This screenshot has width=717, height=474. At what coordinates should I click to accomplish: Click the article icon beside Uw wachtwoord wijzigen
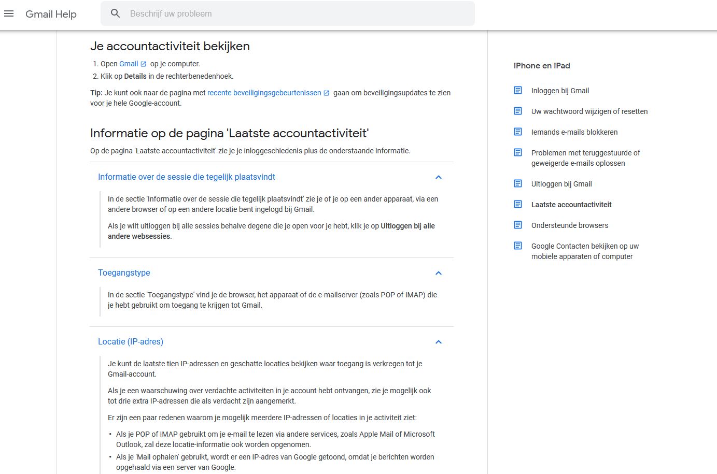tap(518, 111)
